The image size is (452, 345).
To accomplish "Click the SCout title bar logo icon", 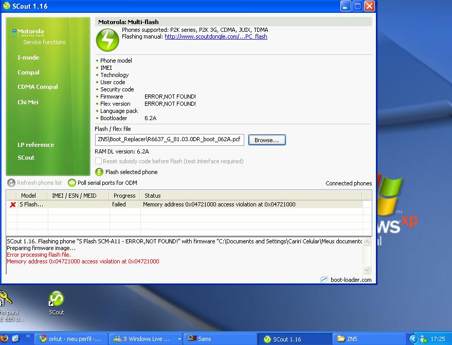I will point(6,6).
